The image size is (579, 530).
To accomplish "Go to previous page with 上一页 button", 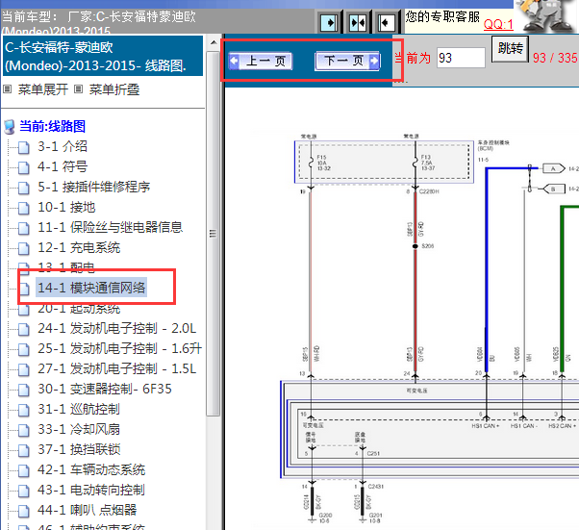I will click(x=261, y=61).
